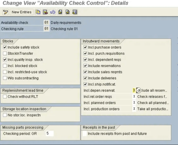Image resolution: width=178 pixels, height=145 pixels.
Task: Click the Undo Change arrow icon
Action: tap(53, 12)
